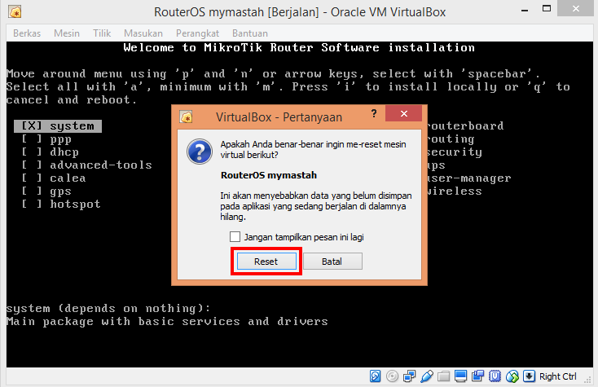Click the 'security' package text

(x=455, y=152)
